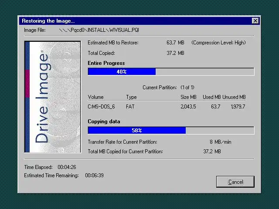Click the 1,979.7 unused MB value
This screenshot has width=279, height=209.
tap(238, 106)
